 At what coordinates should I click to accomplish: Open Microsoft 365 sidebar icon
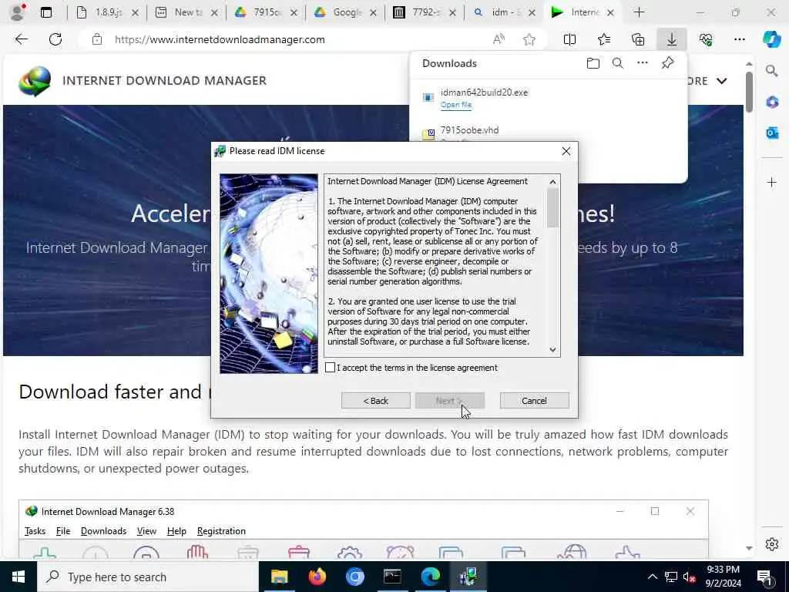(x=772, y=103)
